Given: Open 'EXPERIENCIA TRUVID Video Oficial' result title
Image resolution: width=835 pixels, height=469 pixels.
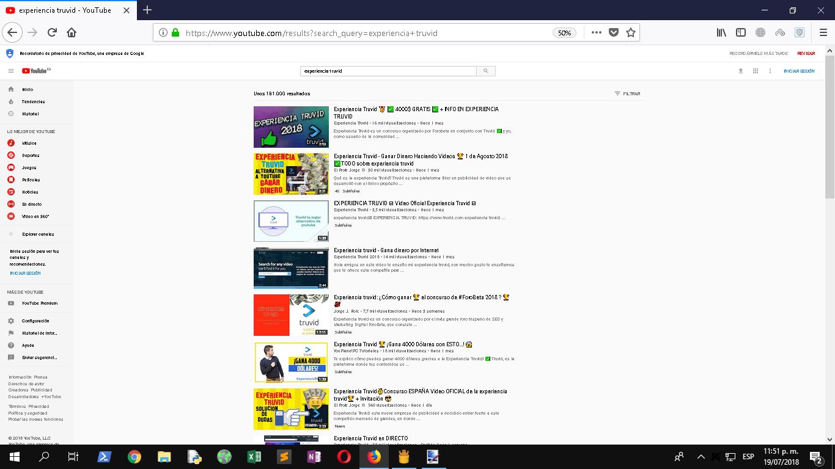Looking at the screenshot, I should click(405, 203).
